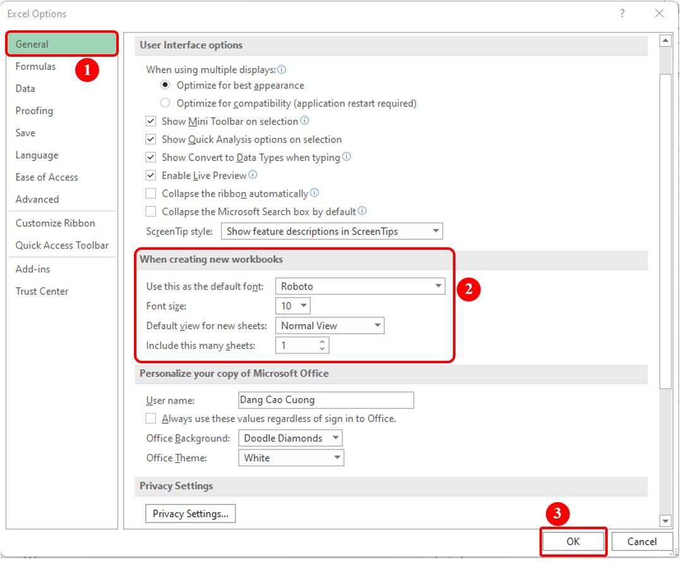
Task: Open the Trust Center category
Action: pyautogui.click(x=62, y=291)
